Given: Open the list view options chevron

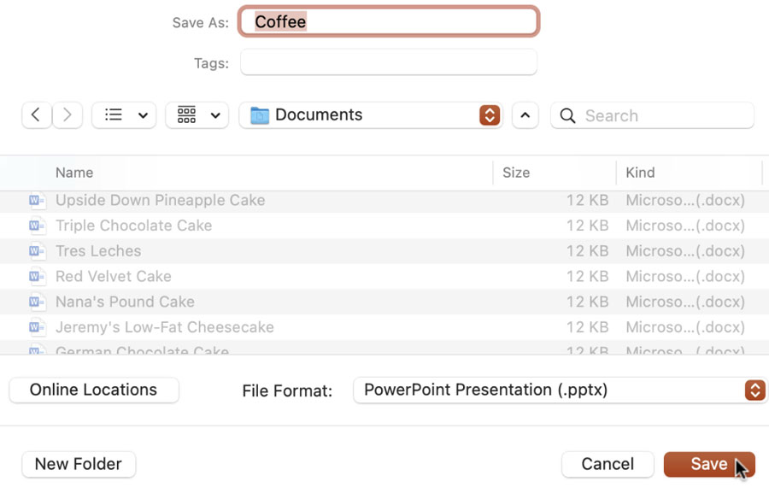Looking at the screenshot, I should click(x=143, y=115).
